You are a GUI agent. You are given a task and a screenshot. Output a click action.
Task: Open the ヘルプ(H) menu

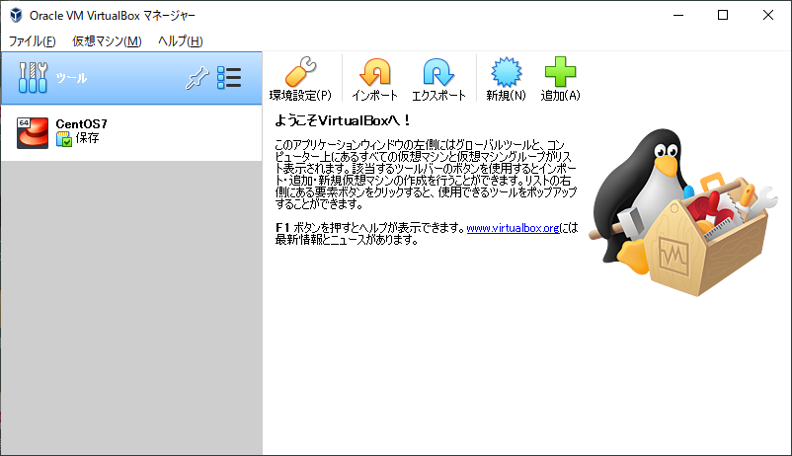click(181, 40)
